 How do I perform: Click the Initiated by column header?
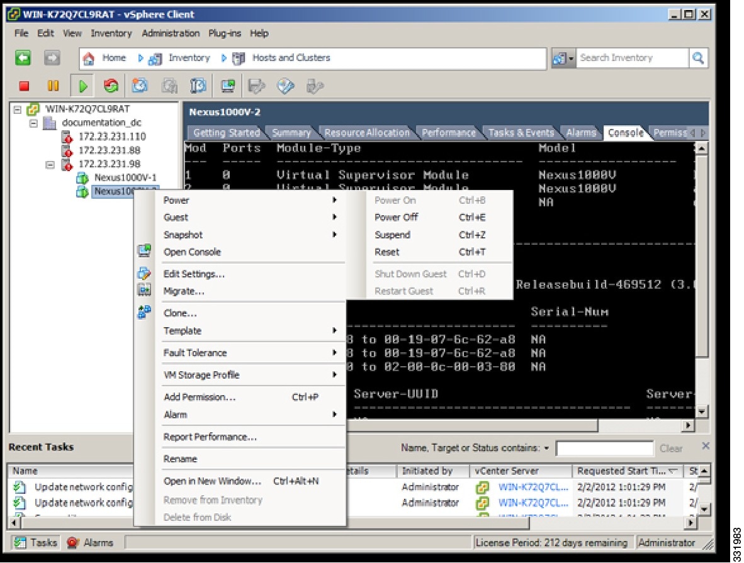point(433,471)
